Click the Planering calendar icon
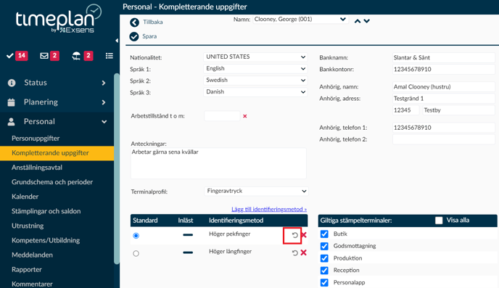 11,102
